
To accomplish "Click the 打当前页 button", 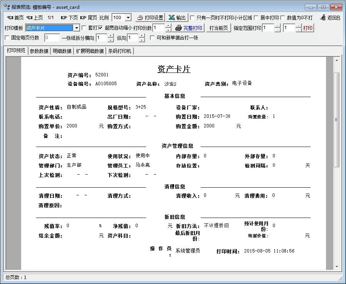I will click(218, 28).
